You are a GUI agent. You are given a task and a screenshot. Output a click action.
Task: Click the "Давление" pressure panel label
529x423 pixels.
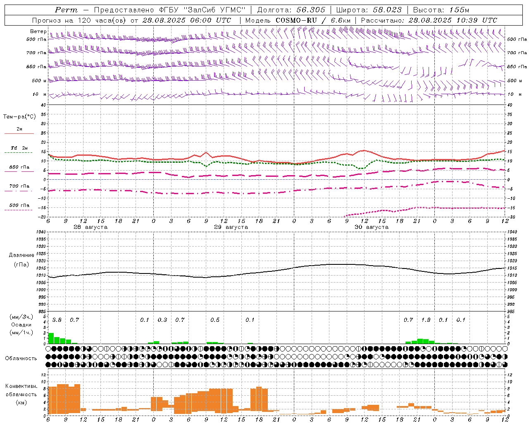pyautogui.click(x=21, y=255)
